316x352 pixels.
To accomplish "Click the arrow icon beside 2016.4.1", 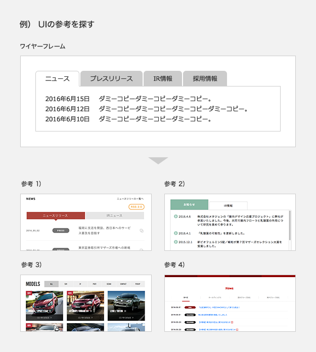I will (x=176, y=233).
